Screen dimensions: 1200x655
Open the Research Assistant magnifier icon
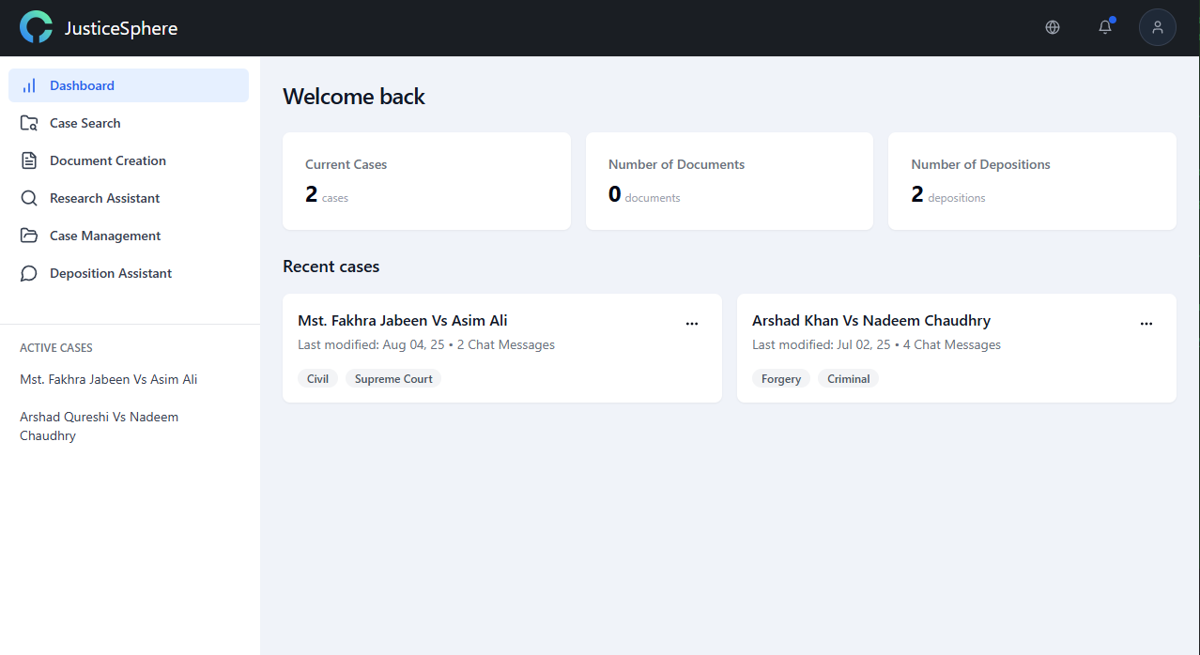(28, 197)
